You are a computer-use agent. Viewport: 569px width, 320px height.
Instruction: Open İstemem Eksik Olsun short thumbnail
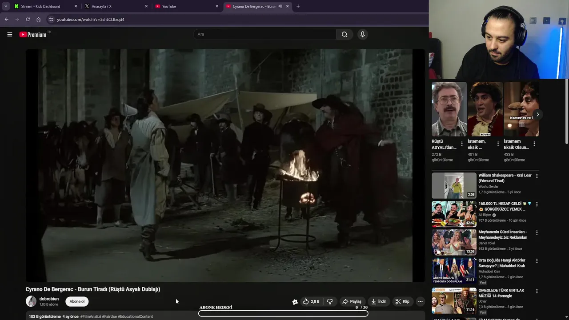click(x=521, y=109)
